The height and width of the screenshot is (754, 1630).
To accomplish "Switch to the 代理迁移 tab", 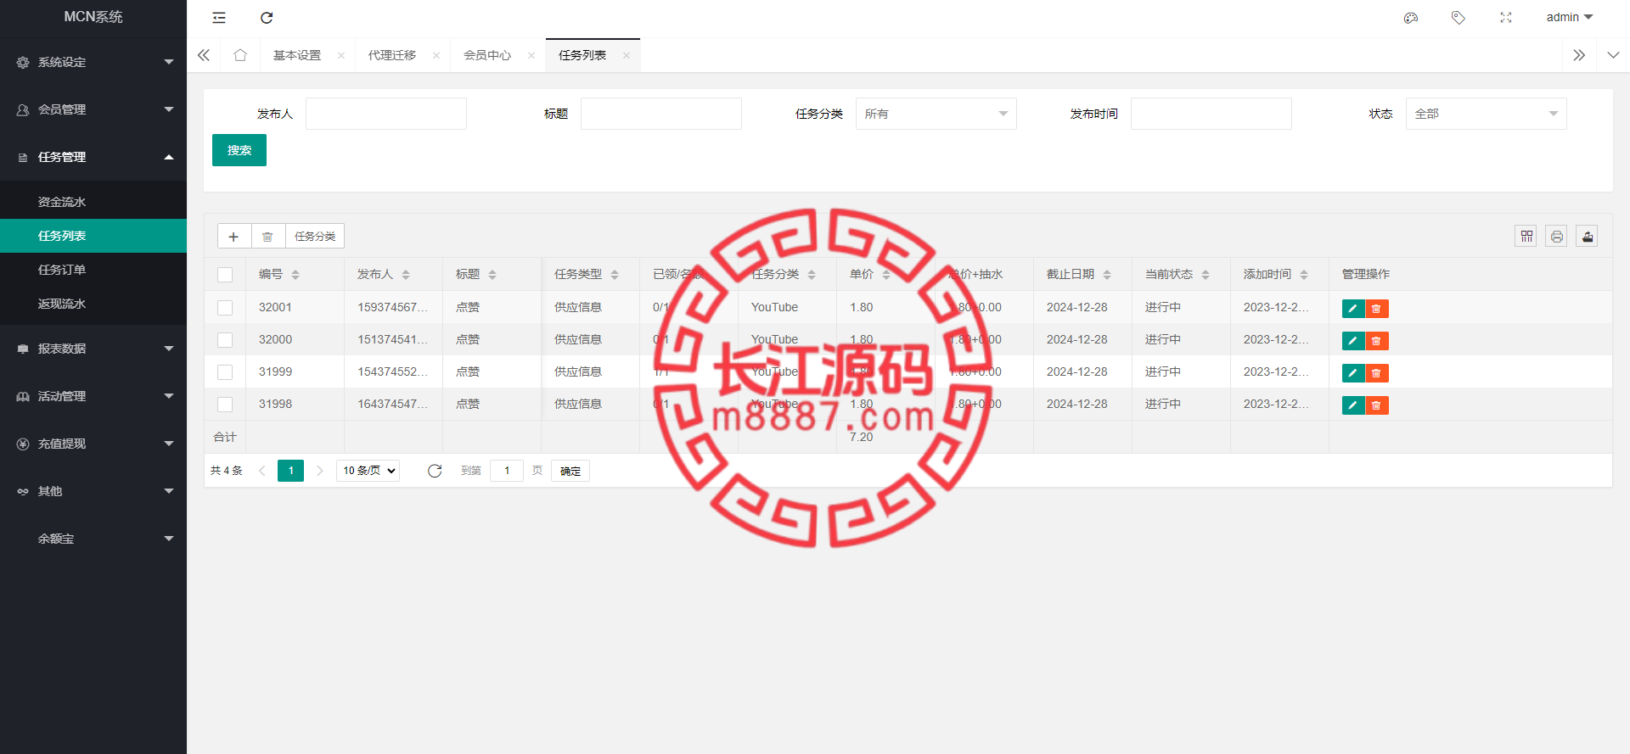I will point(392,55).
